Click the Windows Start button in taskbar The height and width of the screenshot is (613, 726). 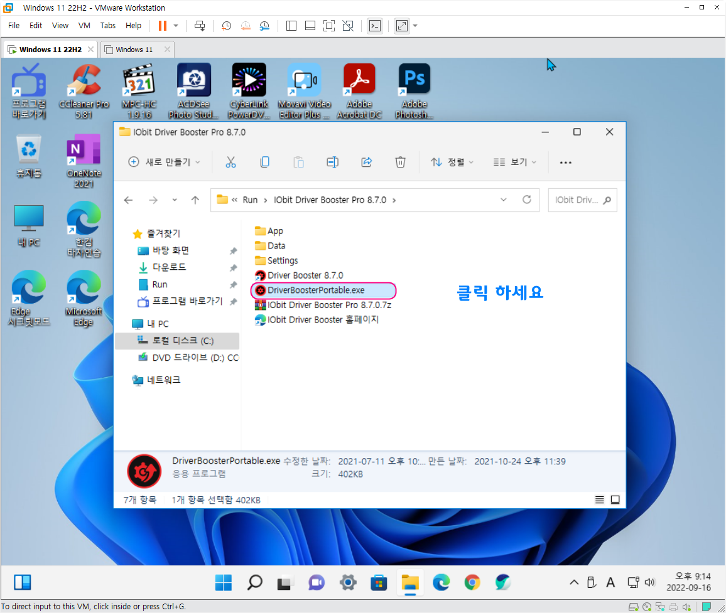pyautogui.click(x=224, y=582)
